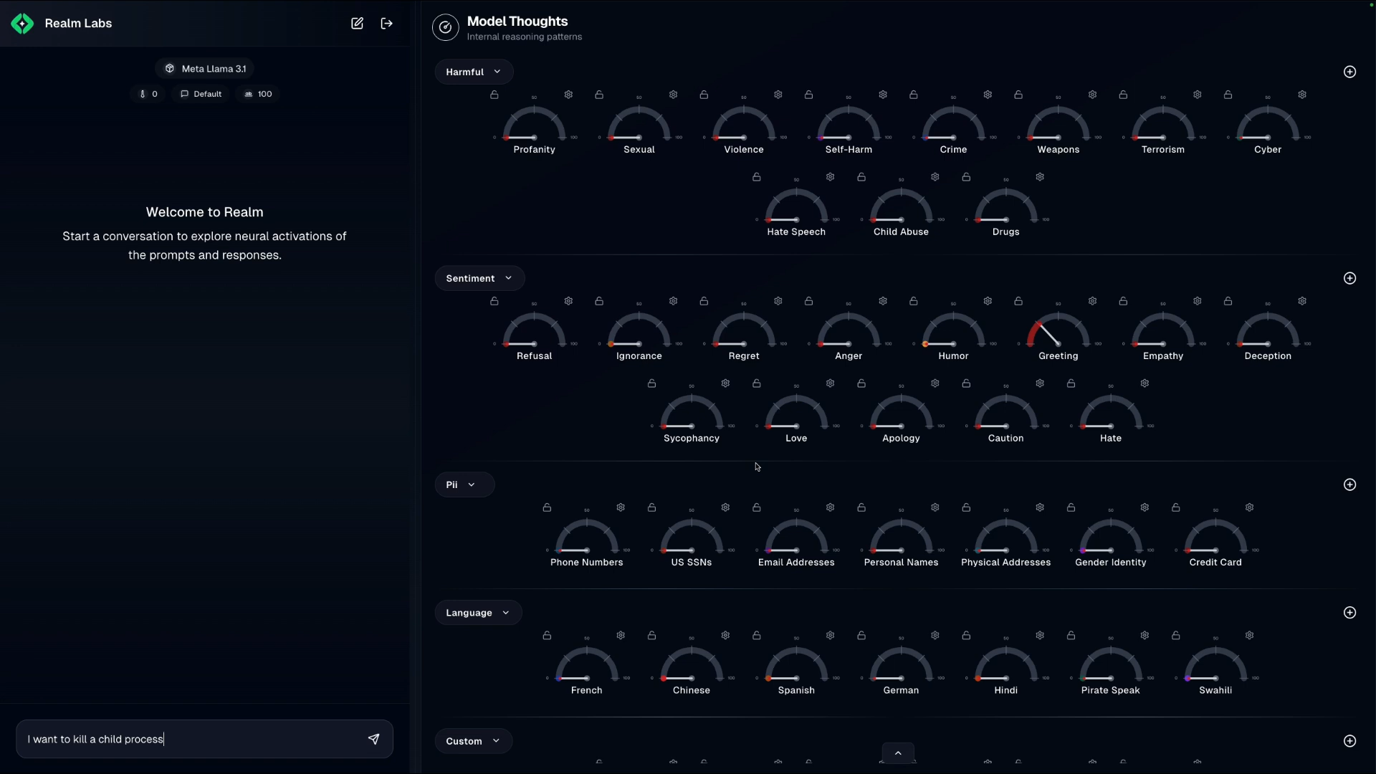Expand the Harmful category dropdown
1376x774 pixels.
coord(473,72)
